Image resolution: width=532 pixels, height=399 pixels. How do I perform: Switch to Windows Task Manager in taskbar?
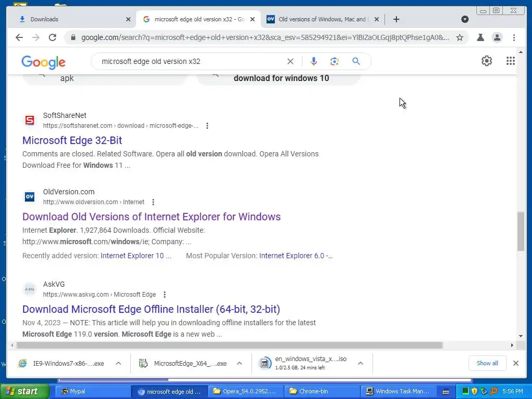pos(398,391)
